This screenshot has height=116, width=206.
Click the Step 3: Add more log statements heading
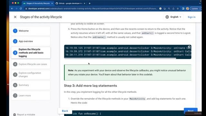90,86
